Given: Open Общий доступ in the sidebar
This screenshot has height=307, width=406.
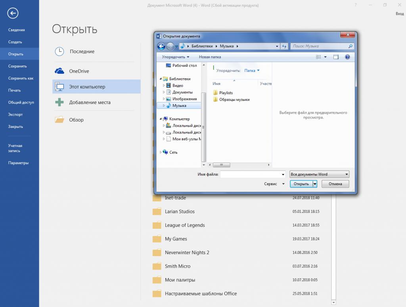Looking at the screenshot, I should click(21, 102).
